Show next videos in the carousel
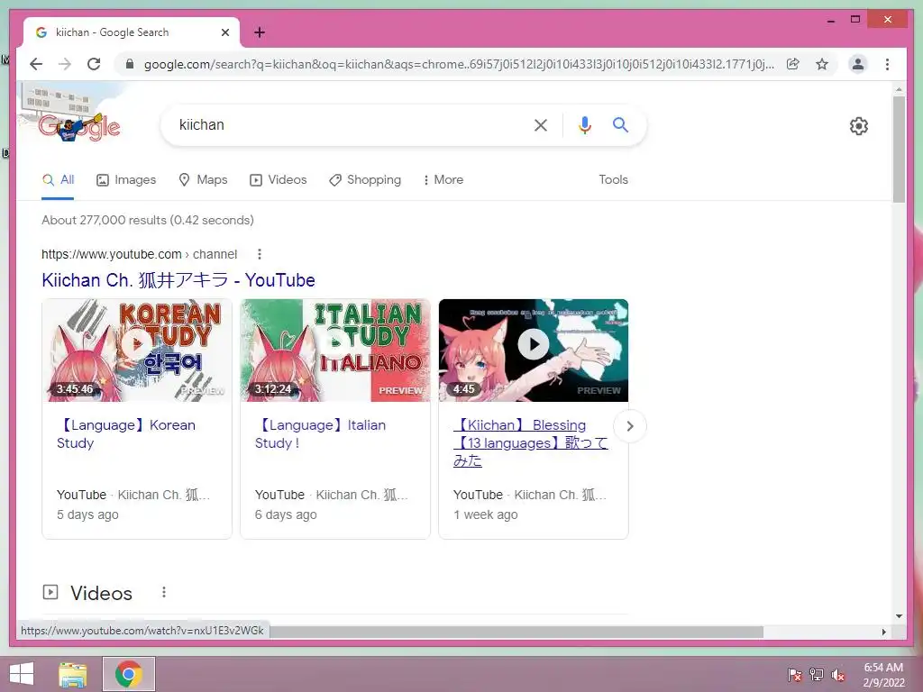 (630, 426)
